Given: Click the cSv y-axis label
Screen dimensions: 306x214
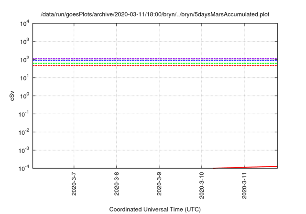Looking at the screenshot, I should 12,96.
